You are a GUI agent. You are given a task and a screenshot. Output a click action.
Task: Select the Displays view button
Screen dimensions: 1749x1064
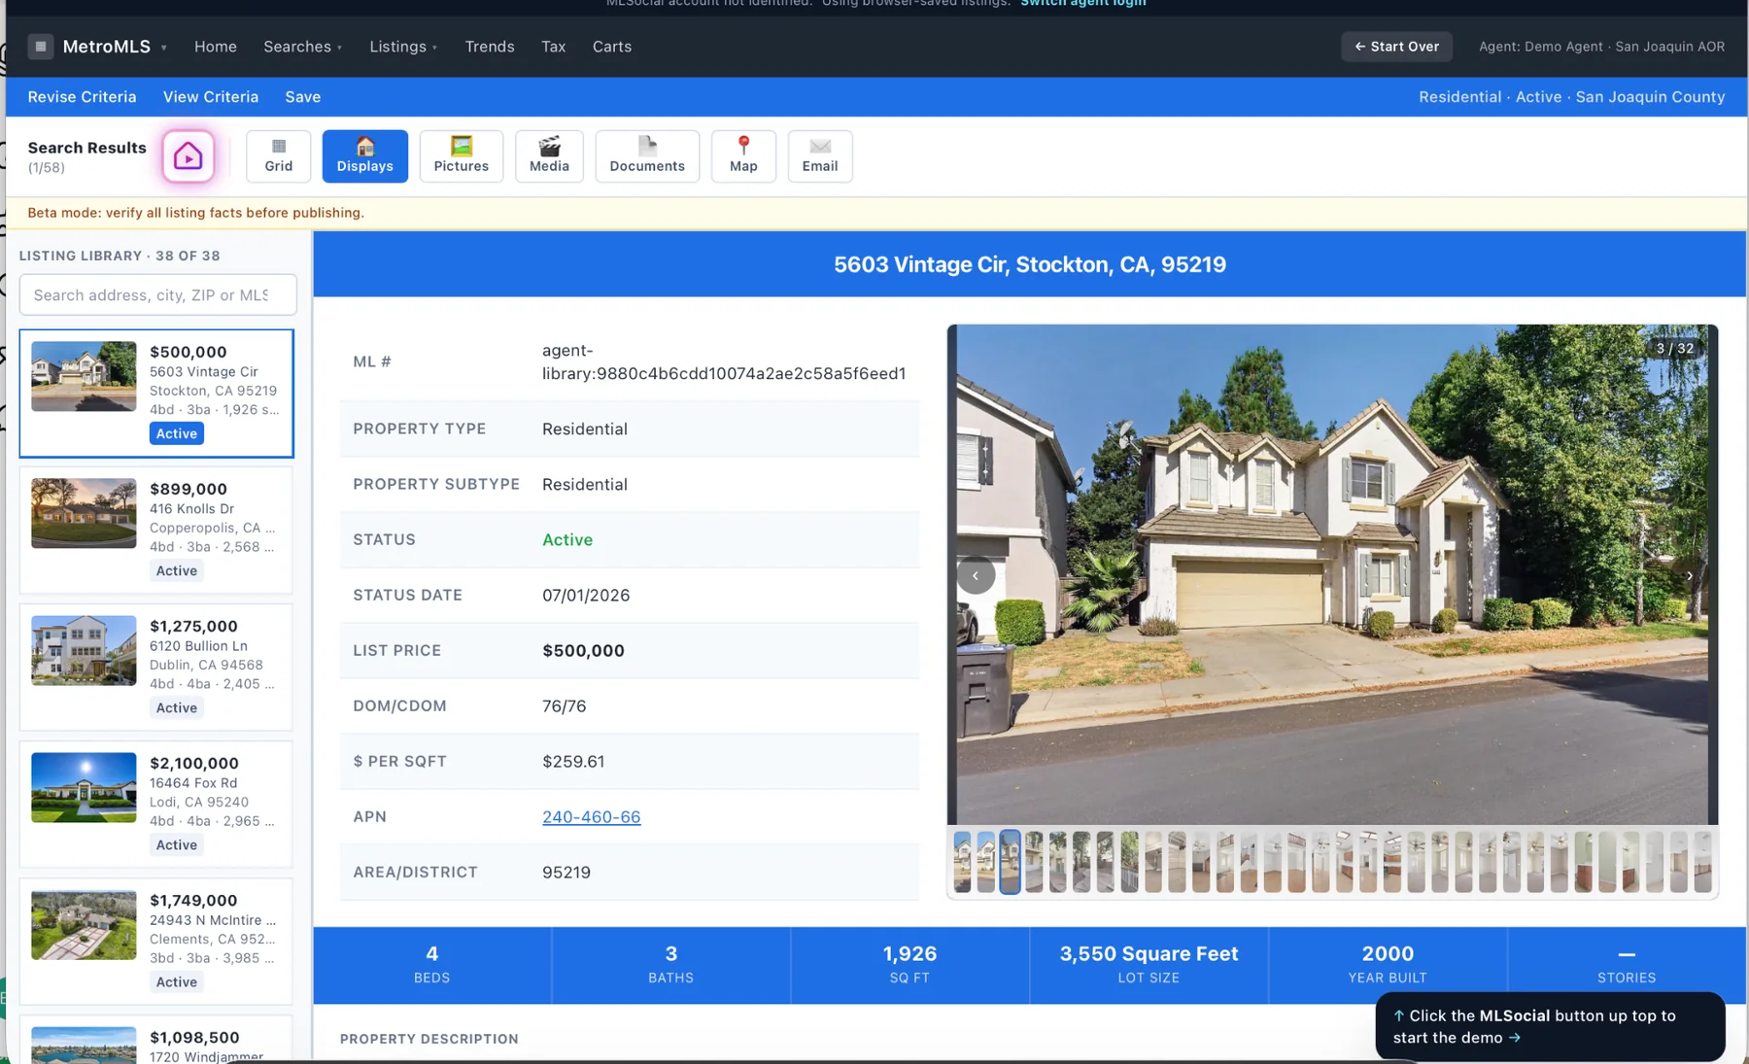[365, 155]
